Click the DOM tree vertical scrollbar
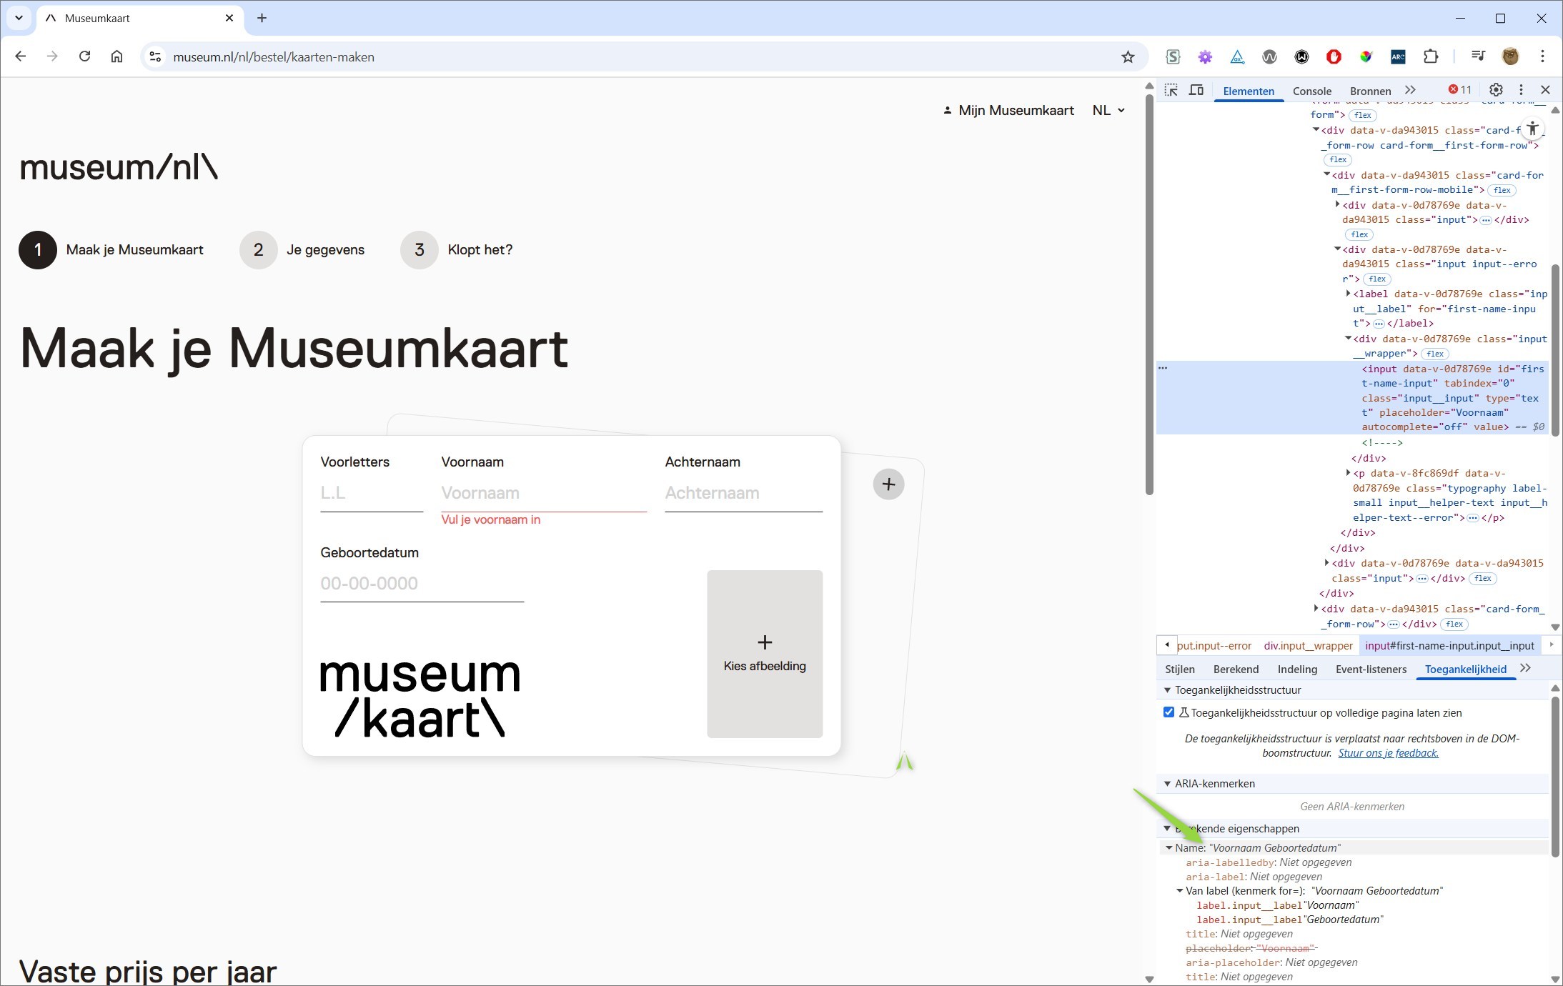Screen dimensions: 1563x986 [1555, 350]
